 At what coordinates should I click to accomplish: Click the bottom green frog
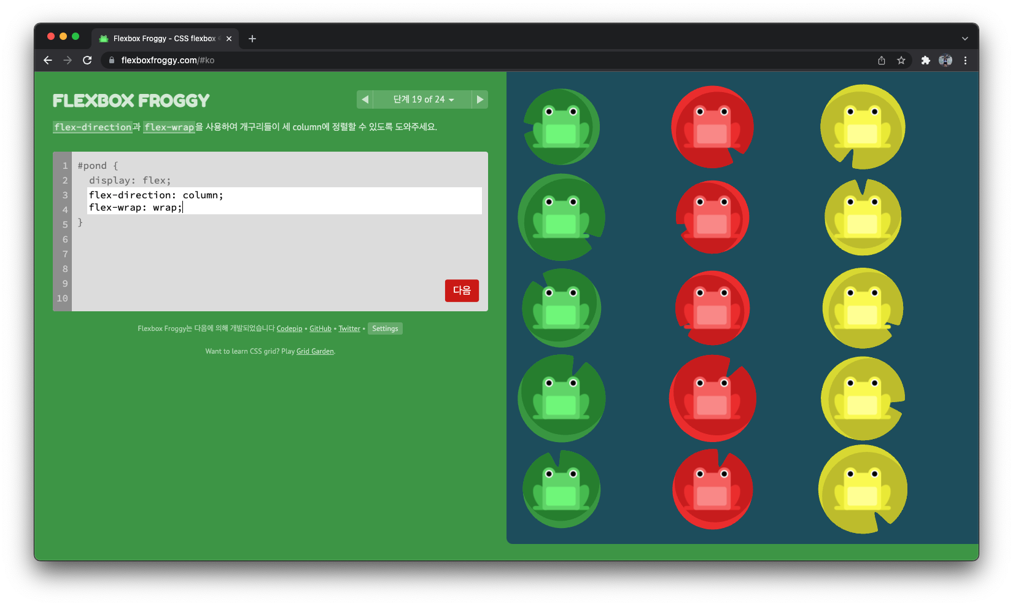point(561,489)
